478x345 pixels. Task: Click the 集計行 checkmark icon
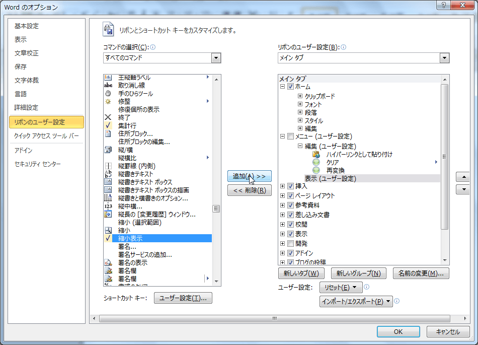click(x=108, y=125)
